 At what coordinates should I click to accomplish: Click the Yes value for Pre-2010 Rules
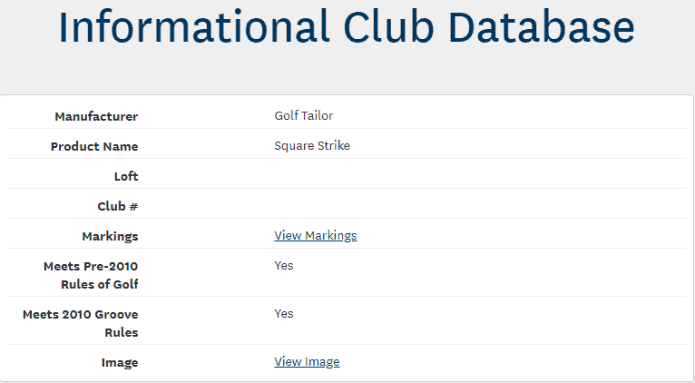tap(284, 266)
